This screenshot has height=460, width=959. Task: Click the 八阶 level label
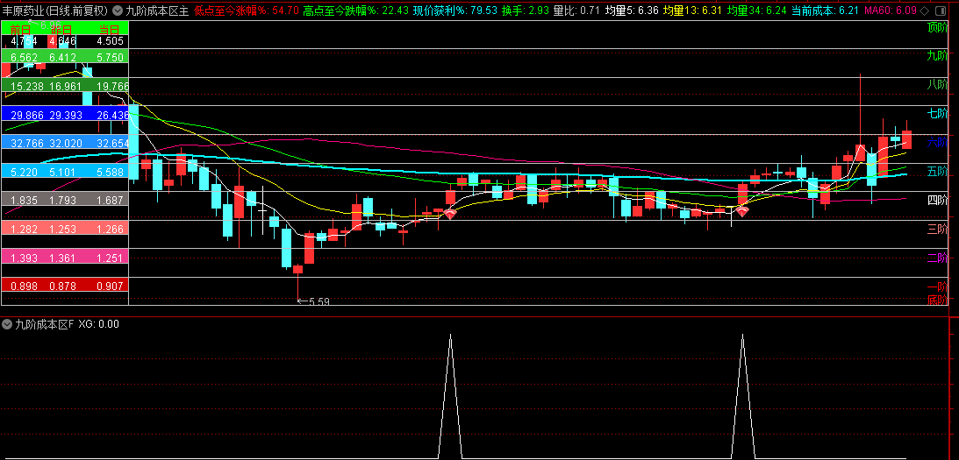tap(937, 84)
